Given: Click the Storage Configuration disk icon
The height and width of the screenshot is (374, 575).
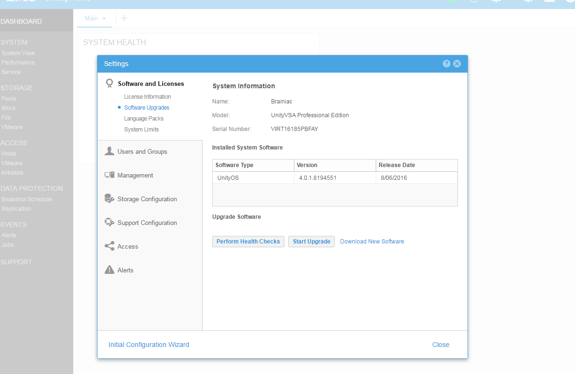Looking at the screenshot, I should coord(109,199).
